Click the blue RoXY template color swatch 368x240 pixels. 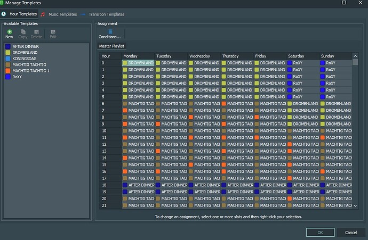point(8,77)
